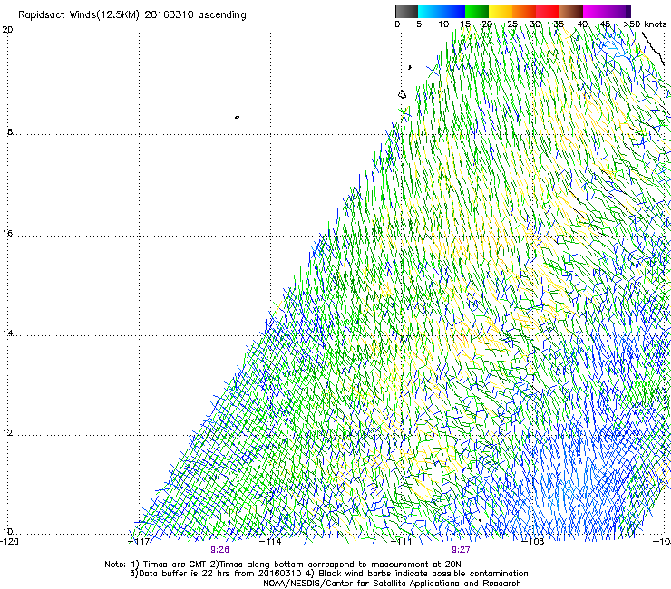Click the '-120' longitude axis label
Image resolution: width=671 pixels, height=589 pixels.
tap(9, 542)
